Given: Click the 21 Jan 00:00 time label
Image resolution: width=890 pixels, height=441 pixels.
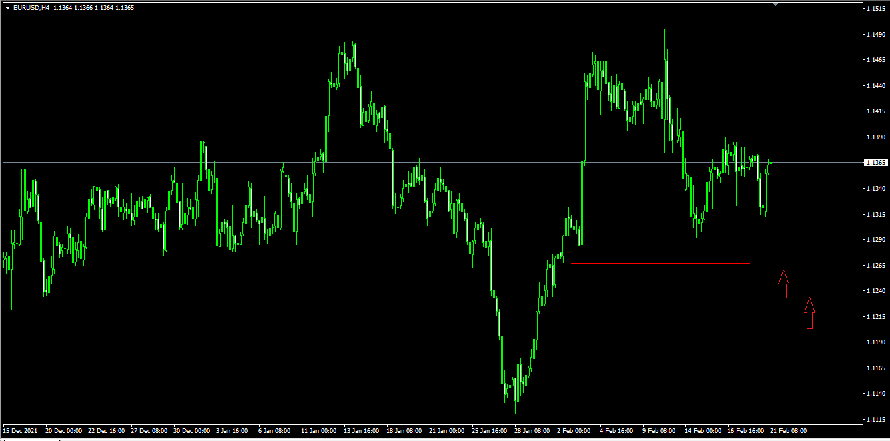Looking at the screenshot, I should click(448, 431).
